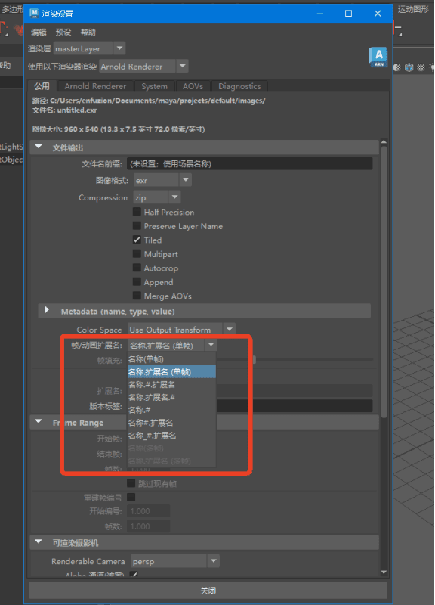Minimize the render settings window

(319, 14)
